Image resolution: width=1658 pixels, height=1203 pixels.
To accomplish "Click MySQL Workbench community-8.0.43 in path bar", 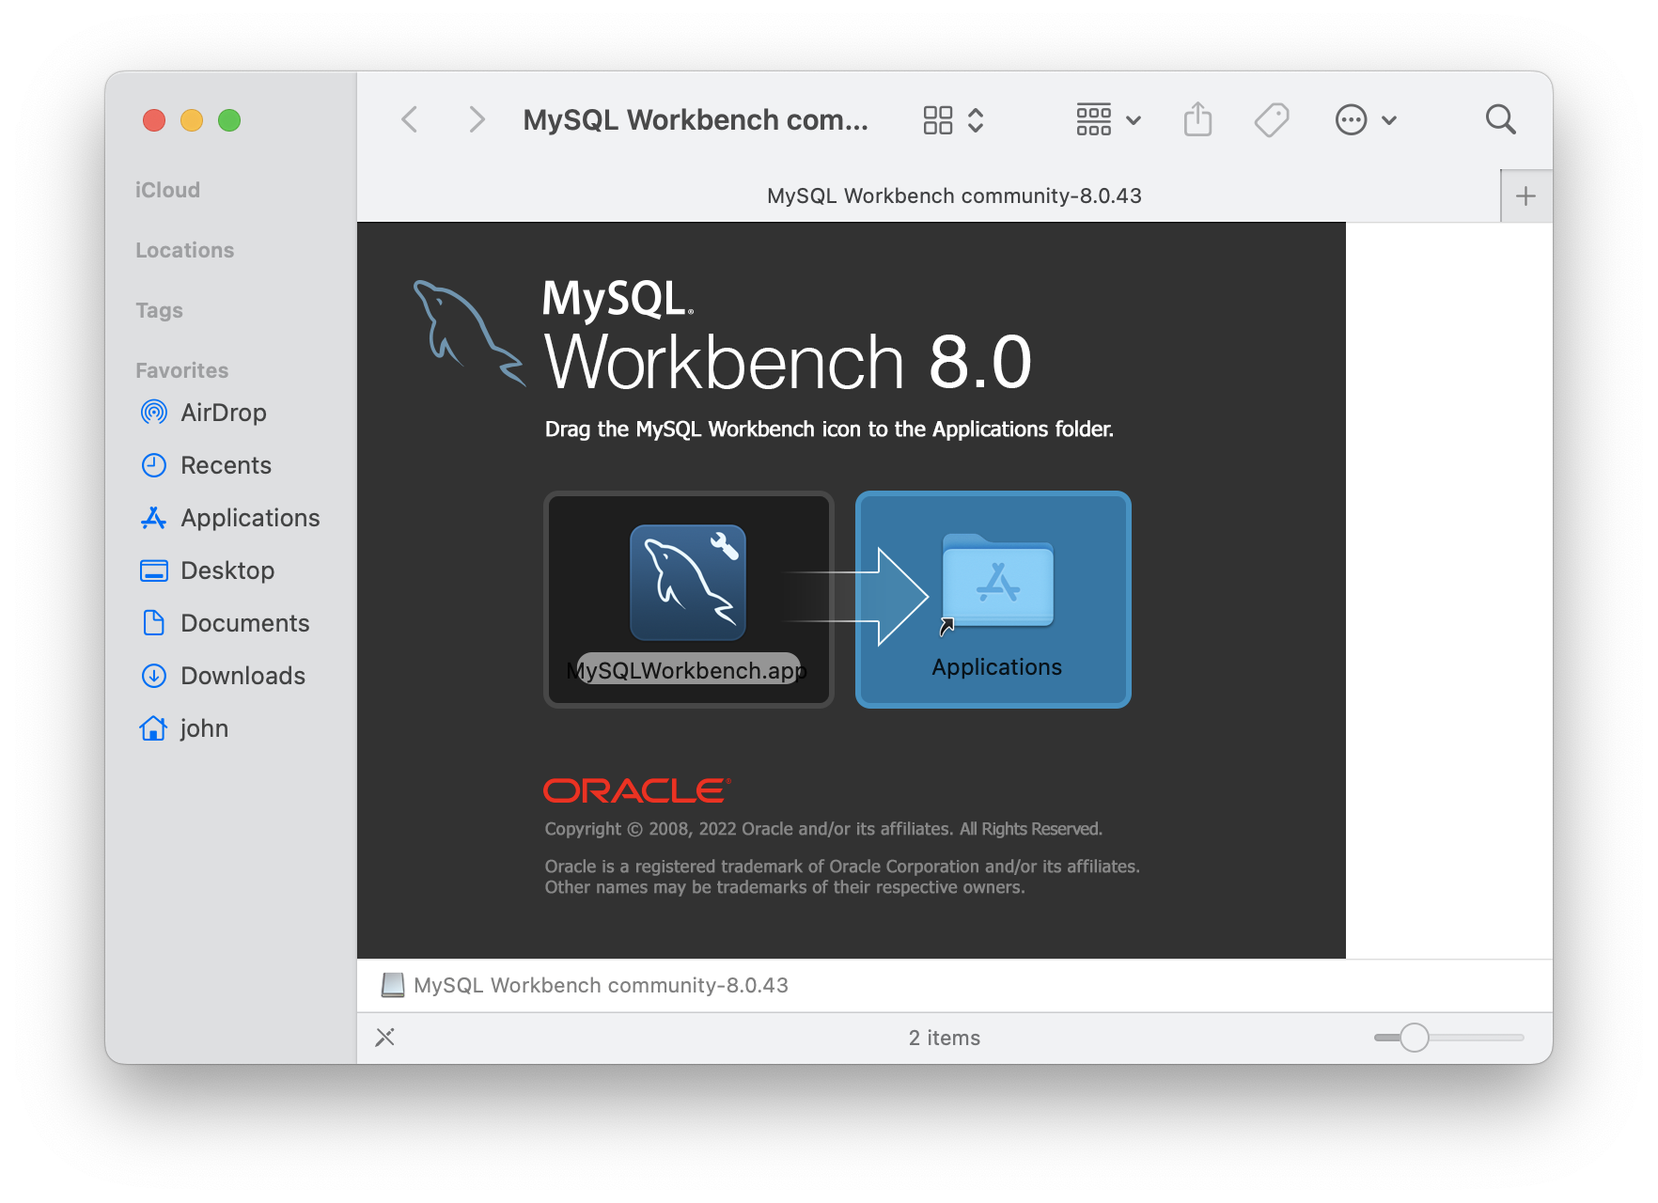I will point(601,985).
